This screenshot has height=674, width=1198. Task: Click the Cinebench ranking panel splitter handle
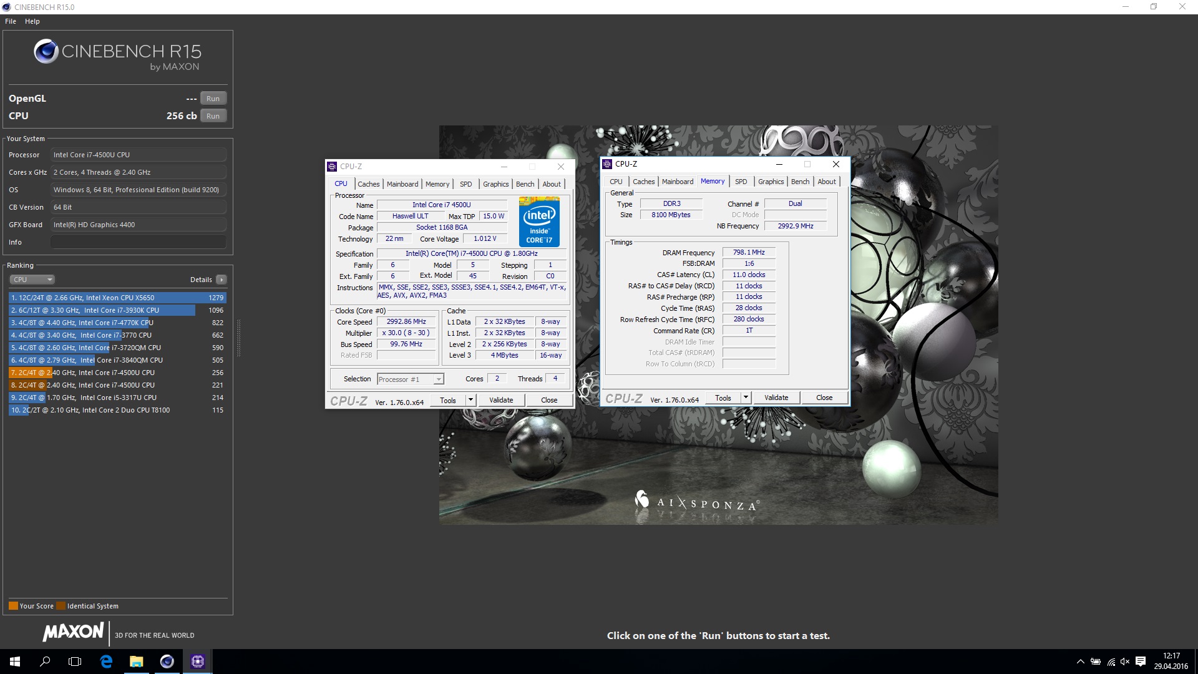pyautogui.click(x=238, y=338)
